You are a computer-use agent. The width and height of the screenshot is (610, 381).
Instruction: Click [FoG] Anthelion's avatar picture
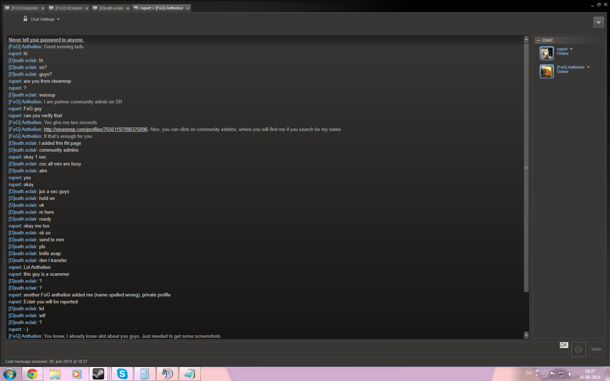point(546,71)
